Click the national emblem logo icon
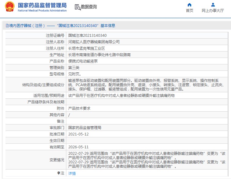Viewport: 231px width, 179px height. point(10,7)
